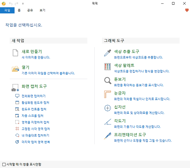Click the presentation pen icon
Screen dimensions: 190x168
pyautogui.click(x=108, y=136)
